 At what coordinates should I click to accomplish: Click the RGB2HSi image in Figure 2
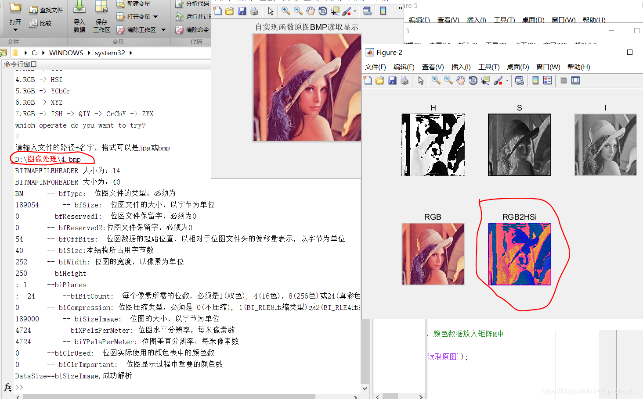pos(520,254)
